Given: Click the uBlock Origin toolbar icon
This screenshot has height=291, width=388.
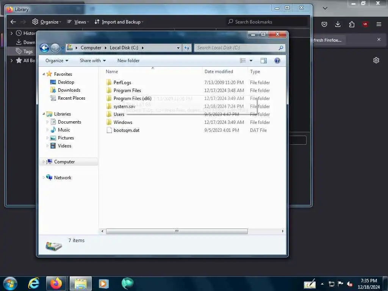Looking at the screenshot, I should [x=365, y=24].
